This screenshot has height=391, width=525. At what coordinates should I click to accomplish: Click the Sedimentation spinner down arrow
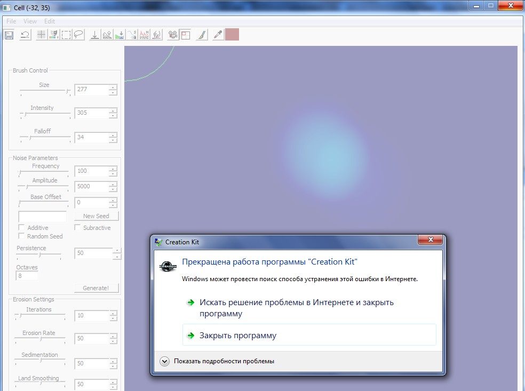pos(113,366)
